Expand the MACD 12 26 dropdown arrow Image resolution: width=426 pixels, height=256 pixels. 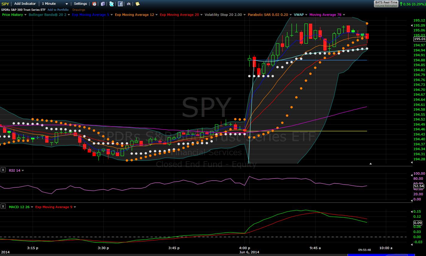32,207
